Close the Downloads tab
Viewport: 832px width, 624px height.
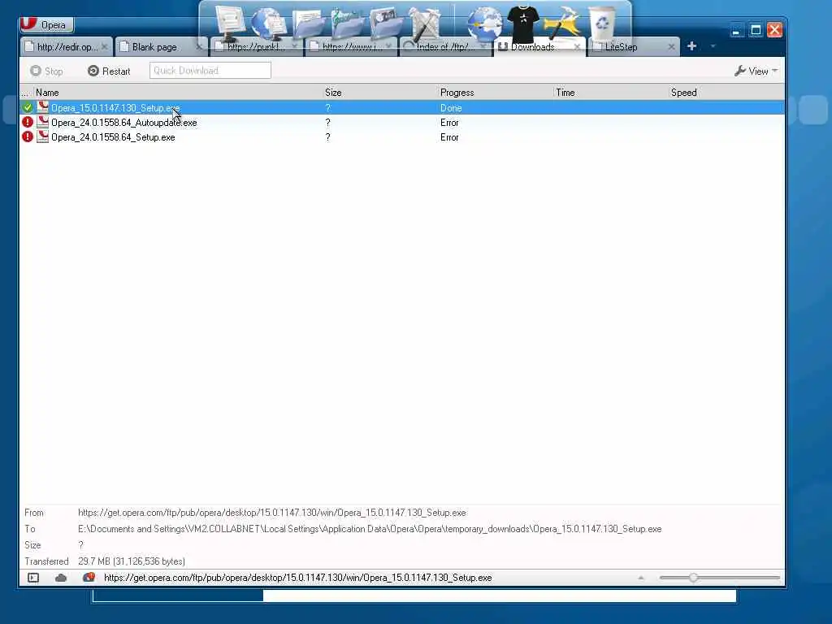click(x=578, y=47)
